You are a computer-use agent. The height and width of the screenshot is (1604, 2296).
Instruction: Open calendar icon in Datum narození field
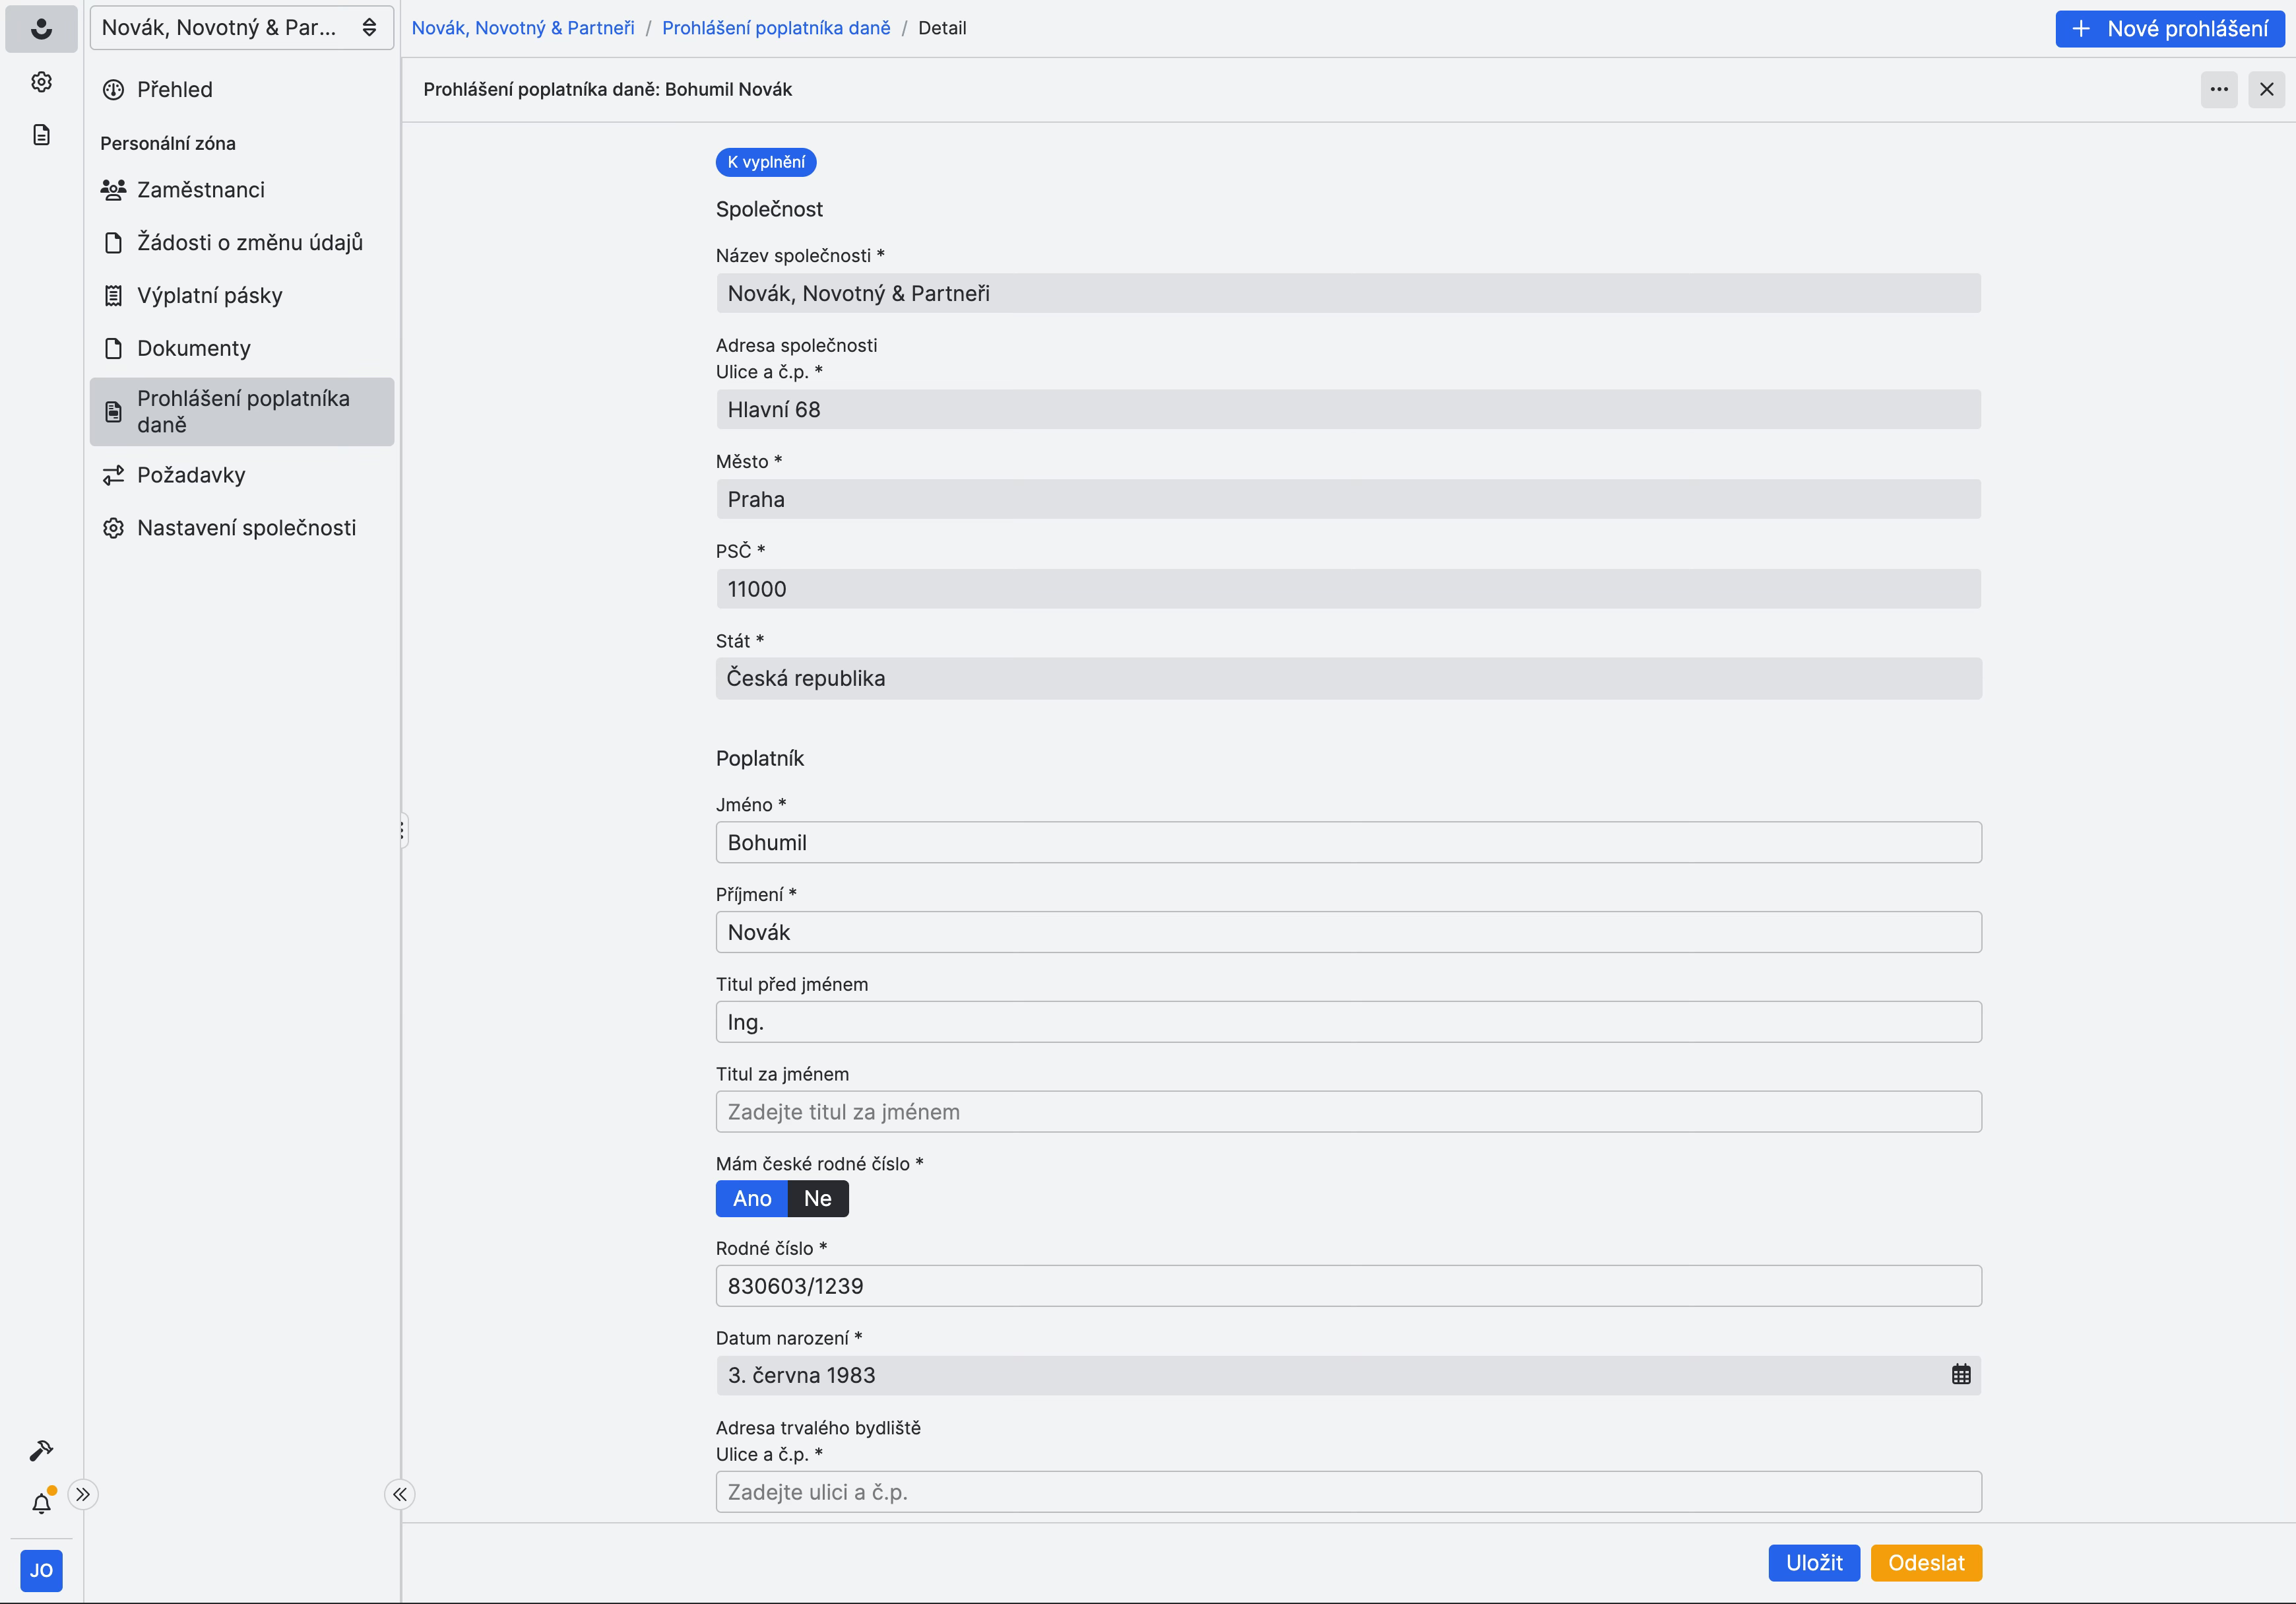click(x=1960, y=1375)
